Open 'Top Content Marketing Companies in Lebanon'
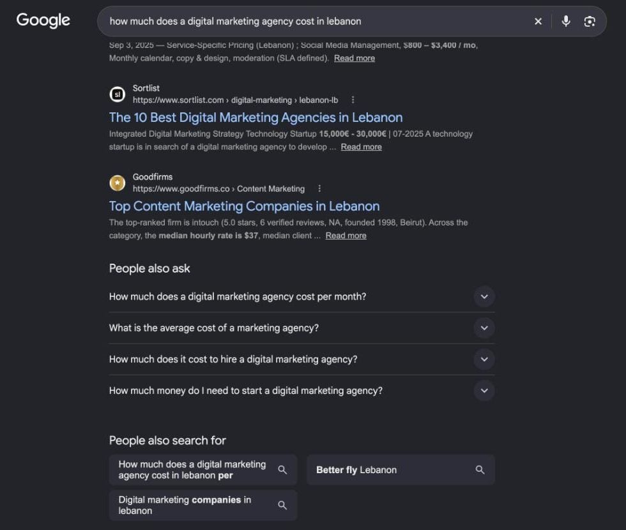This screenshot has height=530, width=626. click(x=244, y=206)
